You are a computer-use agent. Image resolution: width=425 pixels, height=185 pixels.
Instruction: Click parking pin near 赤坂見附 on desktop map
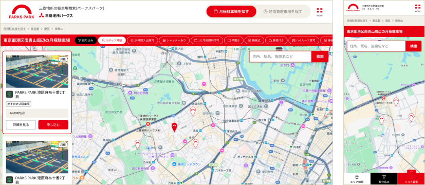pos(193,111)
